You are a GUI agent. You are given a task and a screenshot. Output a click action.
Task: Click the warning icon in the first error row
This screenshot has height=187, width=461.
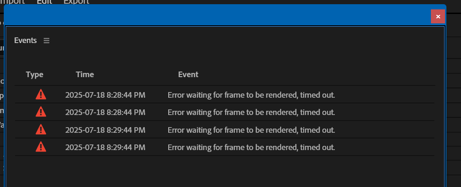point(41,95)
